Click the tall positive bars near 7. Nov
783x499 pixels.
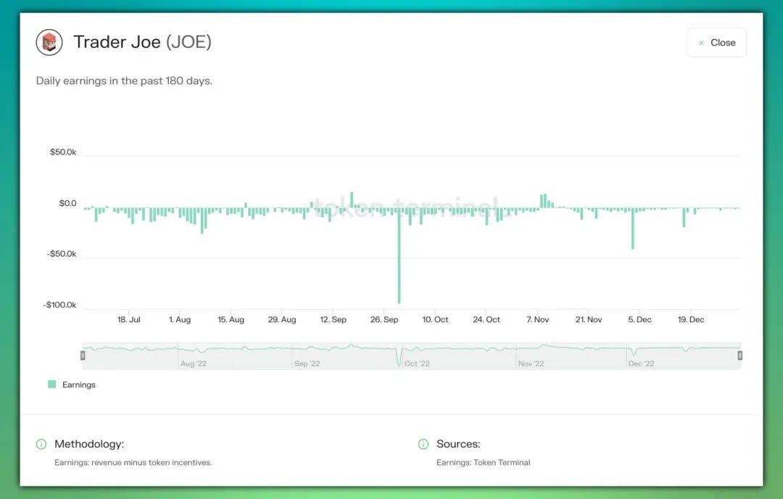[x=544, y=201]
